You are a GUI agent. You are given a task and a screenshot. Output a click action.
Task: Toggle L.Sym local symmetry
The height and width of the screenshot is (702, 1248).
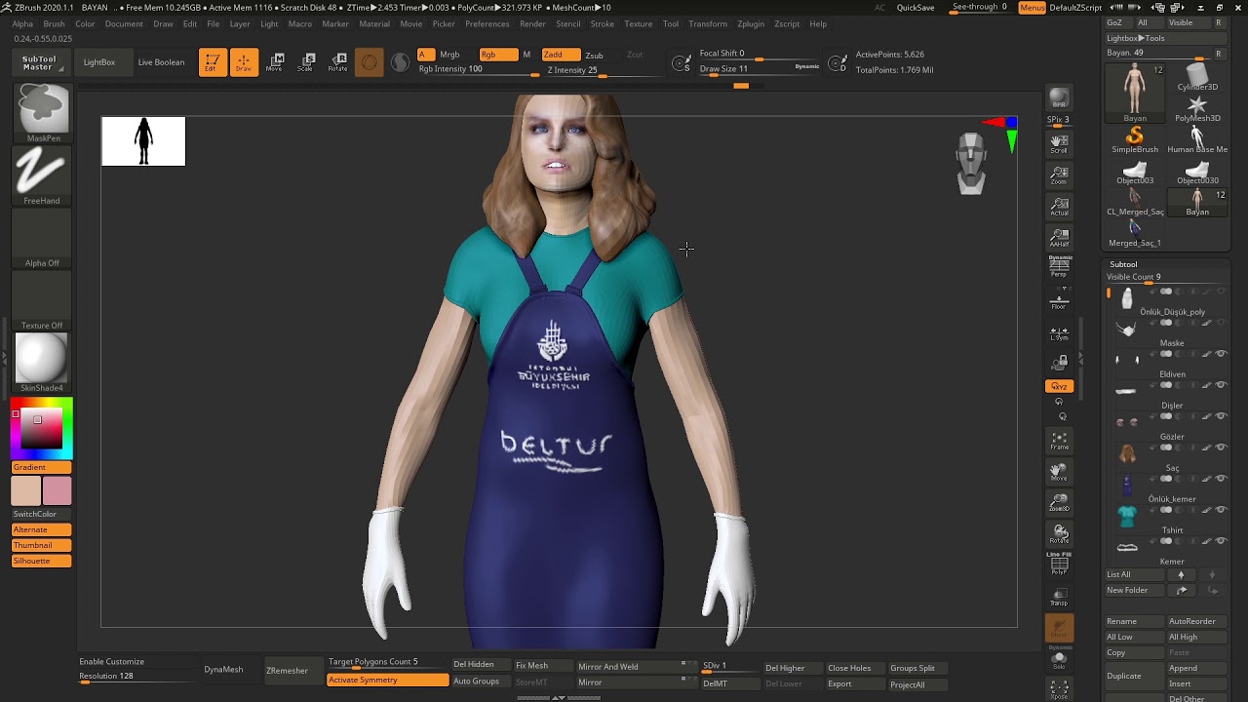[x=1059, y=333]
